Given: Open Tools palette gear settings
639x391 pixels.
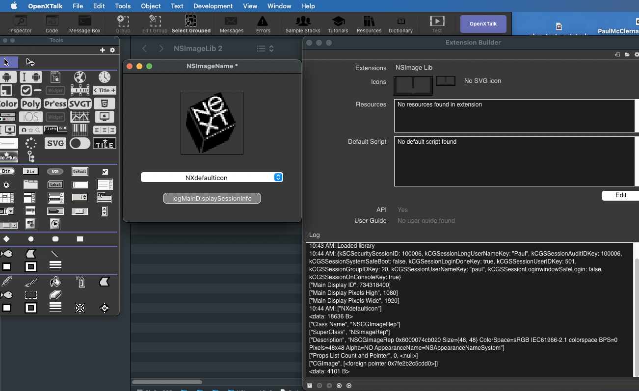Looking at the screenshot, I should click(112, 50).
